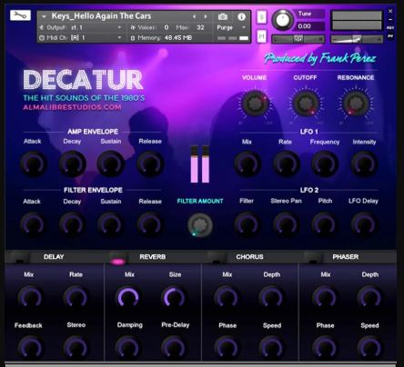This screenshot has height=367, width=404.
Task: Click the LFO 1 Rate knob
Action: (286, 164)
